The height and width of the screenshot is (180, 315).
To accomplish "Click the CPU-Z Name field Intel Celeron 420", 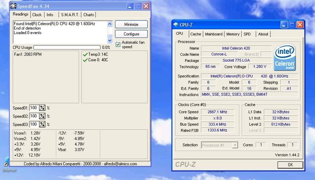I will point(236,48).
